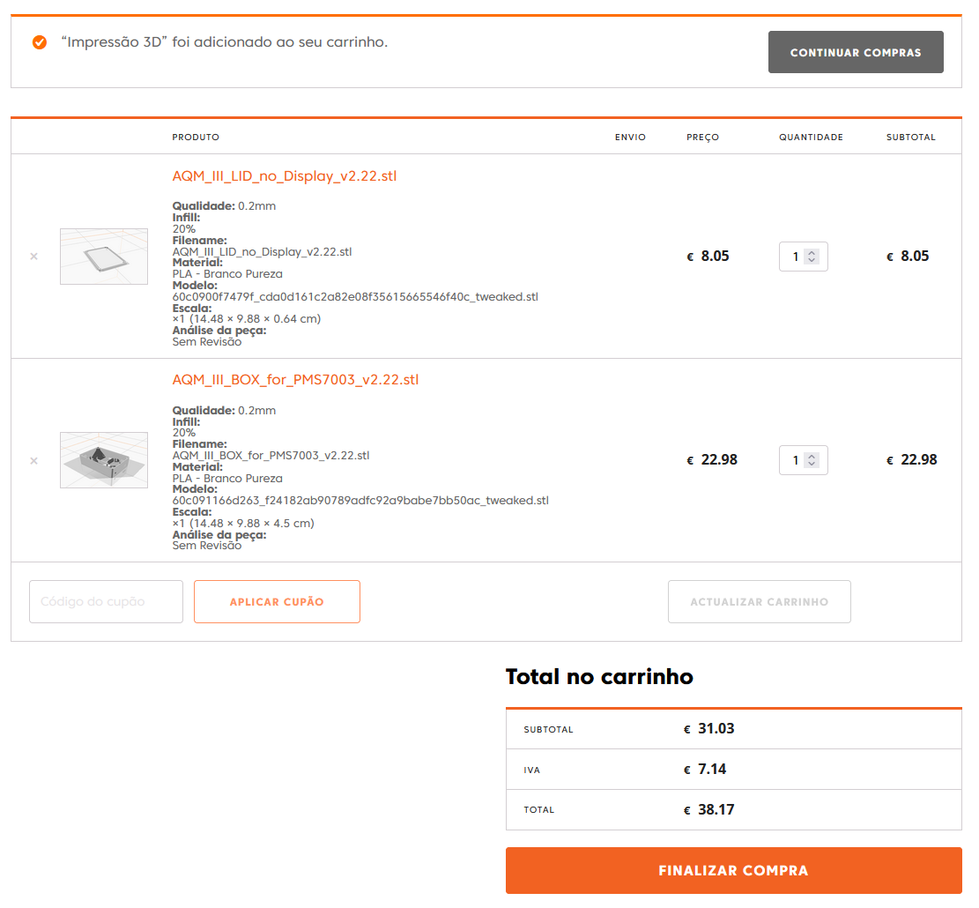Select the quantity number for the LID item
This screenshot has height=908, width=979.
(795, 257)
